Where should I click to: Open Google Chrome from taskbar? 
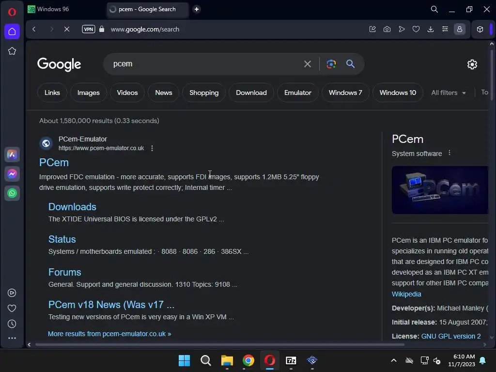click(x=248, y=360)
